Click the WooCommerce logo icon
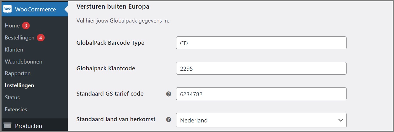The image size is (394, 132). click(7, 9)
